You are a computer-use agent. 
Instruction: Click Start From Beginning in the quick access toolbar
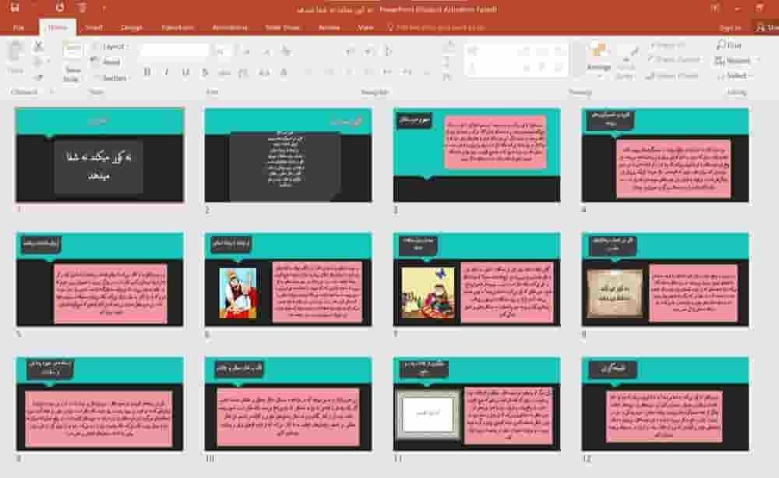(82, 8)
